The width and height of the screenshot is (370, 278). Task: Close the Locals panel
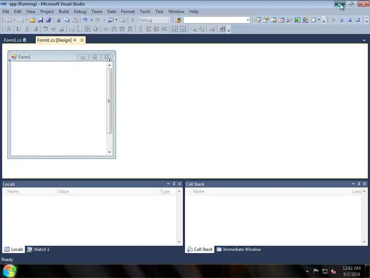(x=180, y=184)
